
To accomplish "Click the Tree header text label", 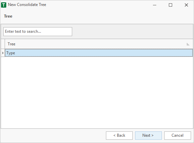I will [x=12, y=44].
